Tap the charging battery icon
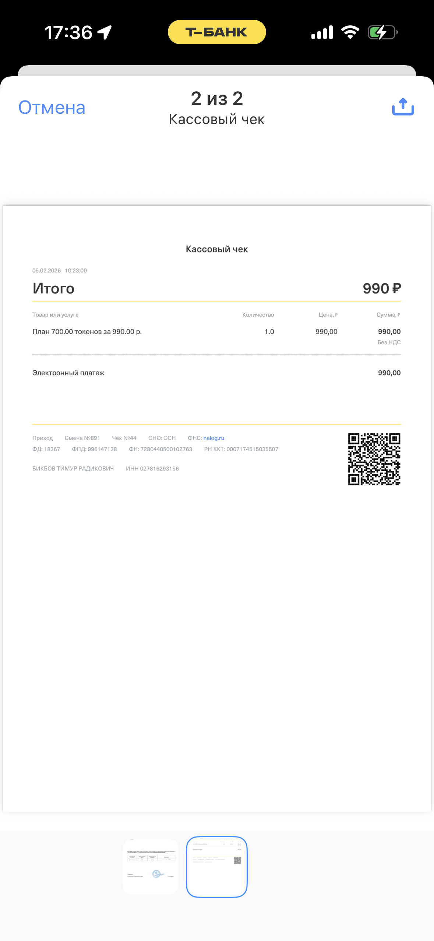434x941 pixels. 382,32
